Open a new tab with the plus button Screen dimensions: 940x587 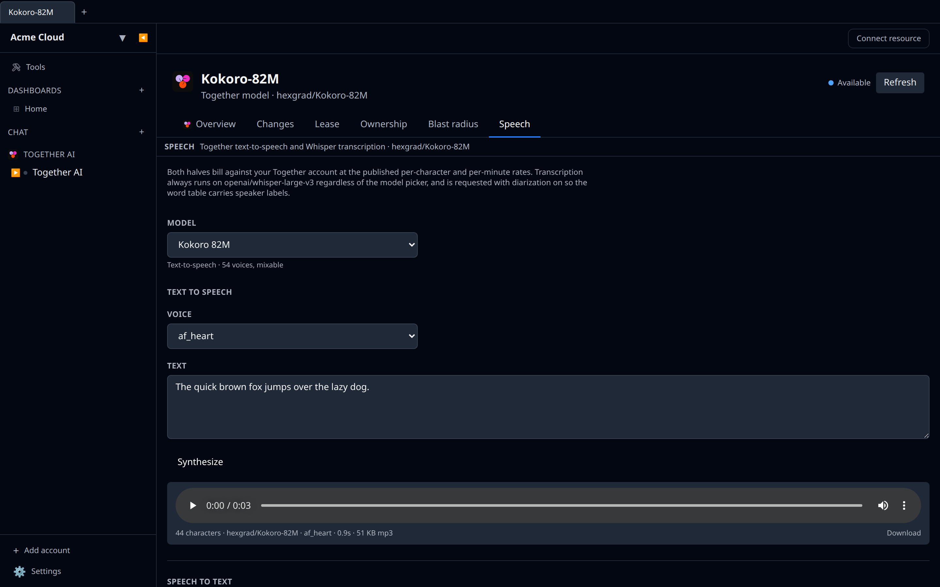(x=84, y=12)
